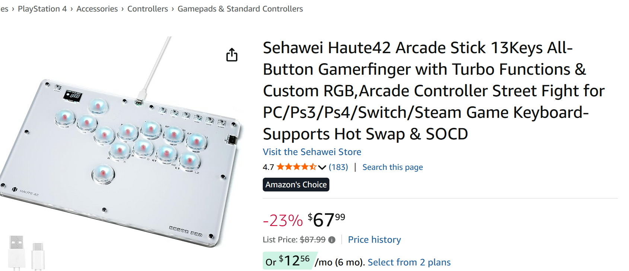
Task: Navigate to the Controllers breadcrumb
Action: pyautogui.click(x=147, y=9)
